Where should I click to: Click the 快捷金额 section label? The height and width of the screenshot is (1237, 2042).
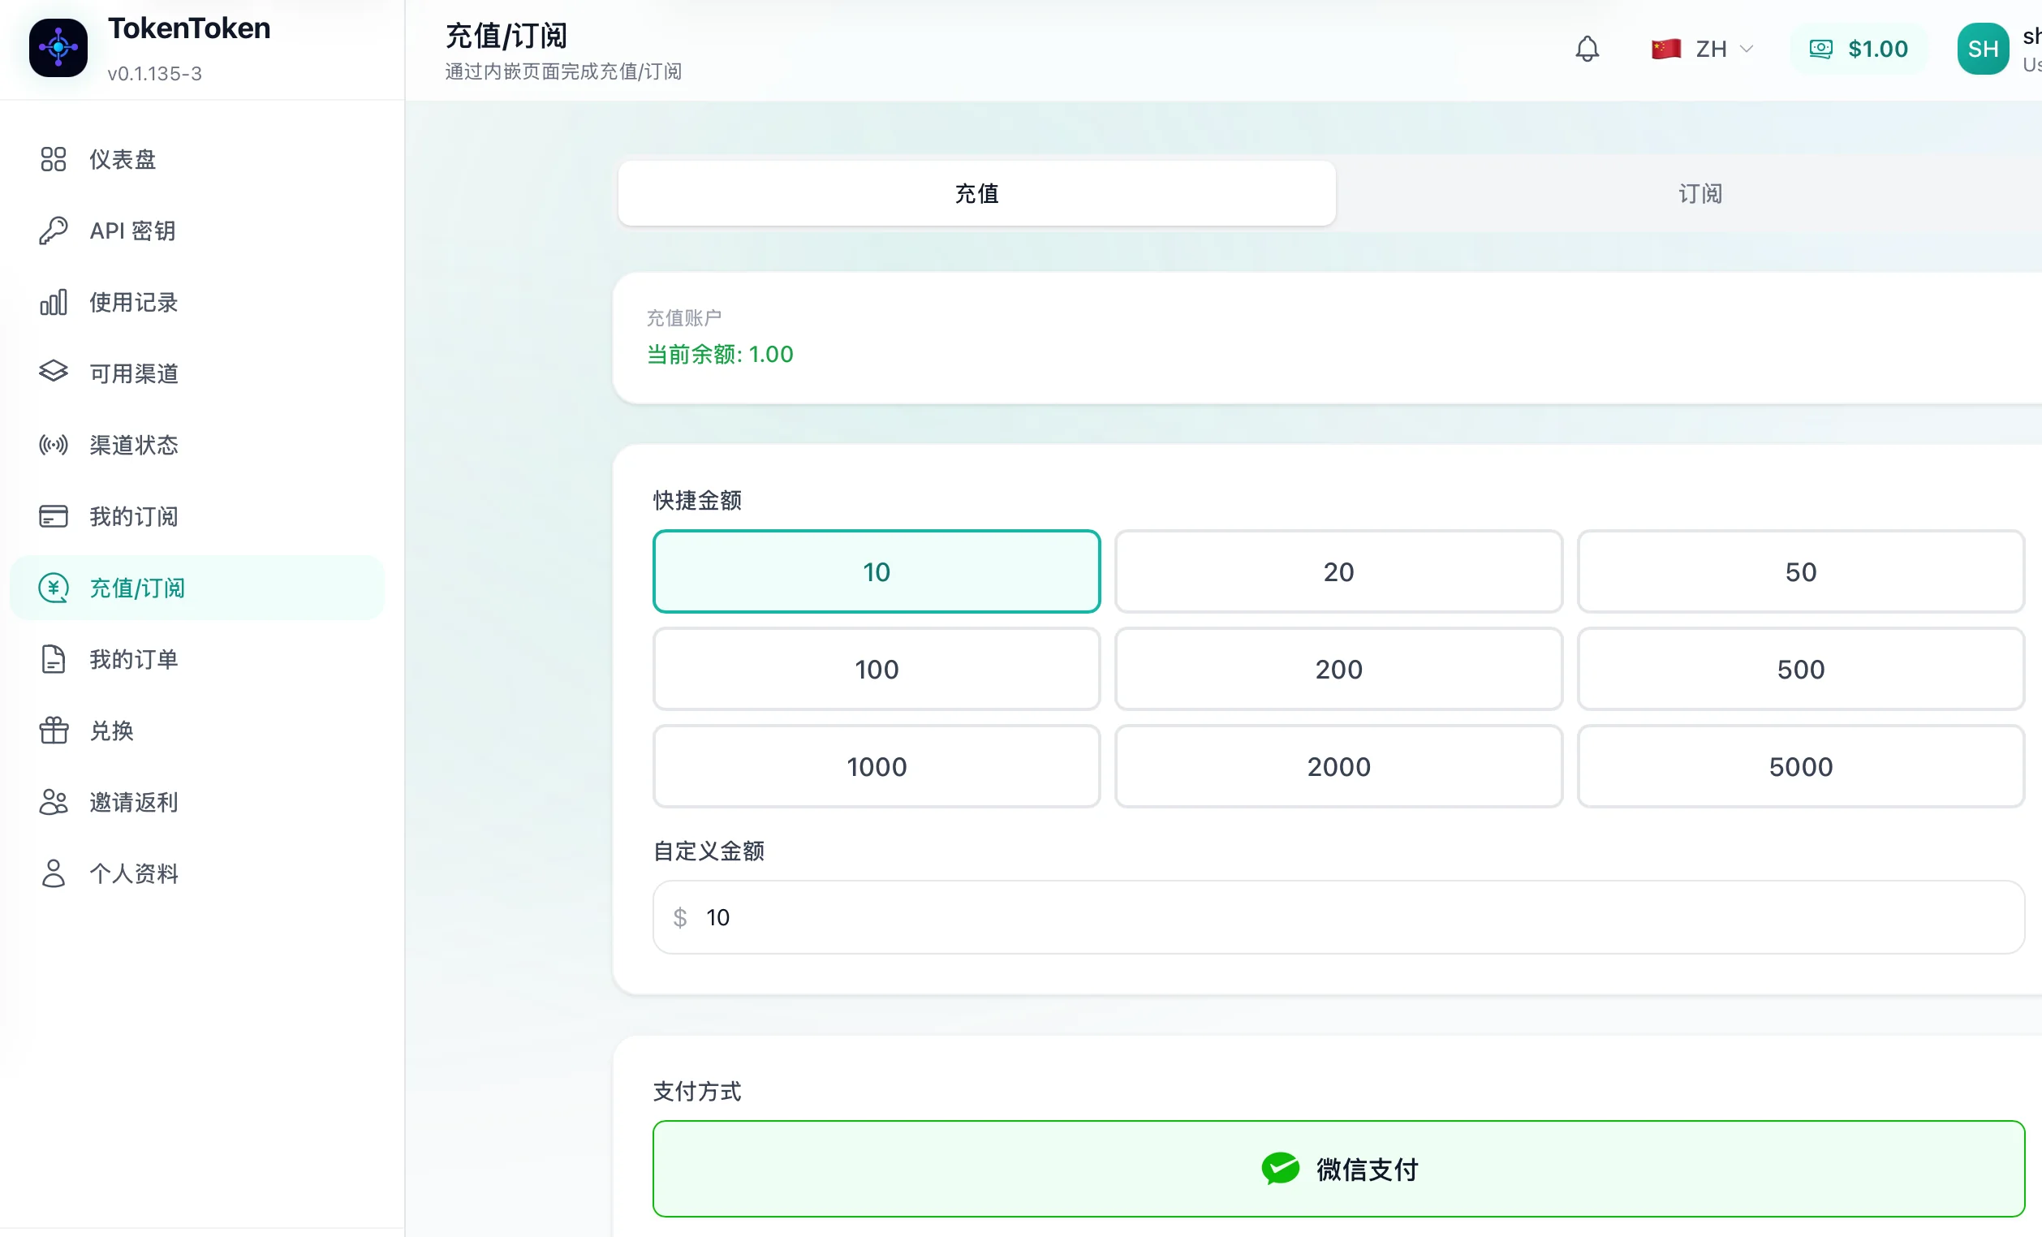[x=697, y=501]
